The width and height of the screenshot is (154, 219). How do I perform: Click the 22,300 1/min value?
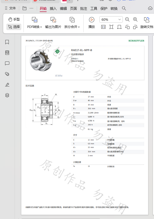[93, 113]
